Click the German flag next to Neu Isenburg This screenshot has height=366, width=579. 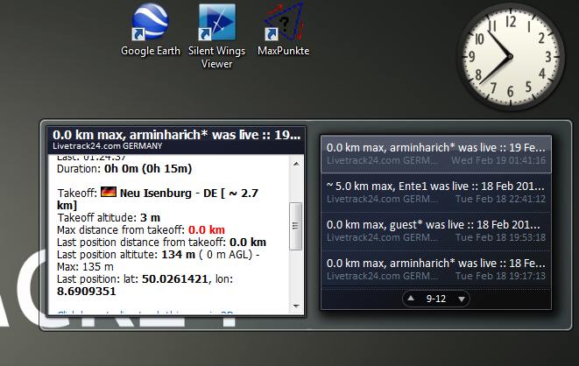(109, 191)
